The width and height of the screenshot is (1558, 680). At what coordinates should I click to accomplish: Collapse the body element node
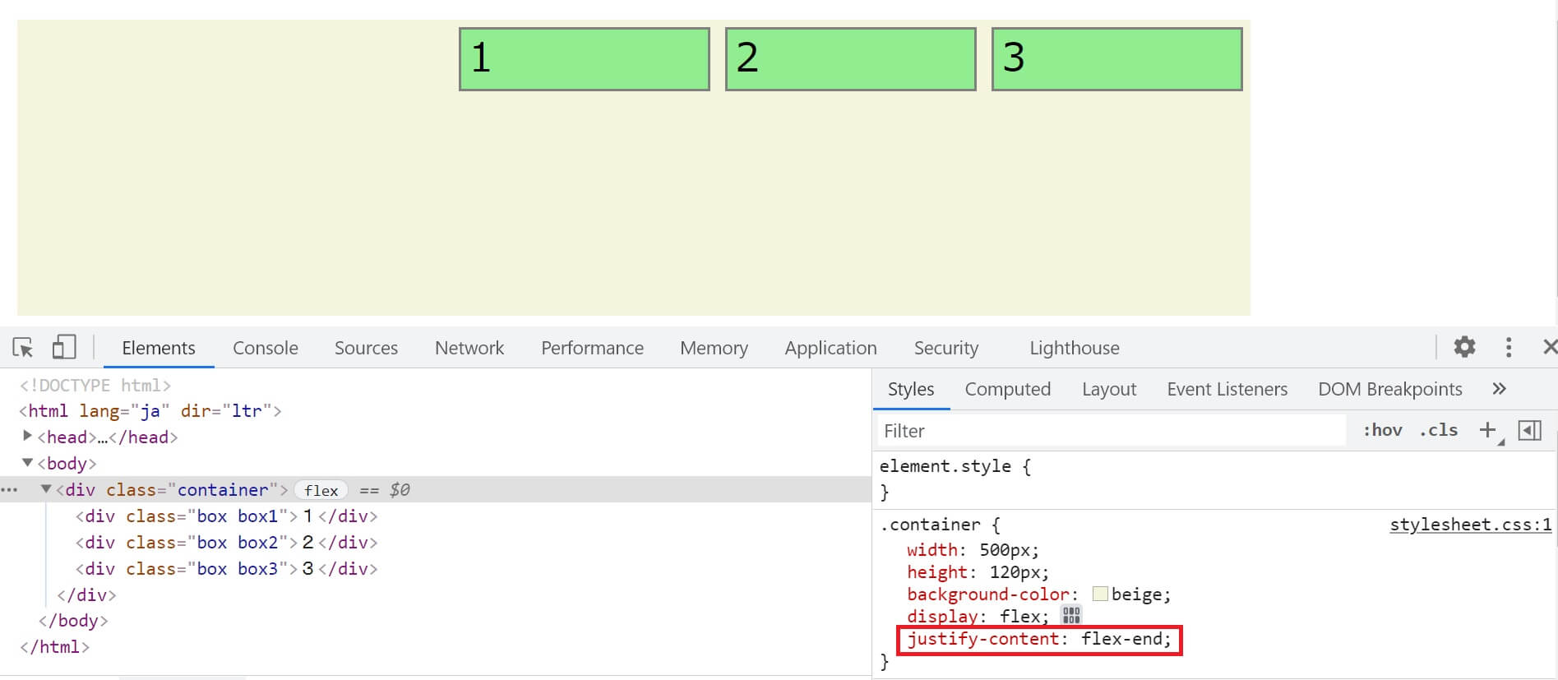pyautogui.click(x=28, y=463)
